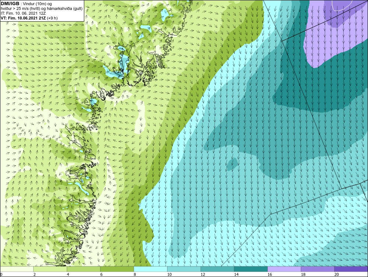
Task: Click the legend scale label 18
Action: (303, 274)
